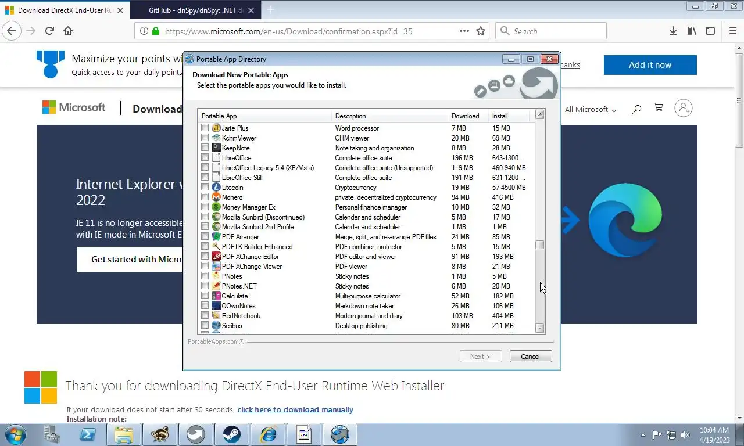The height and width of the screenshot is (446, 744).
Task: Check the LibreOffice checkbox
Action: point(205,158)
